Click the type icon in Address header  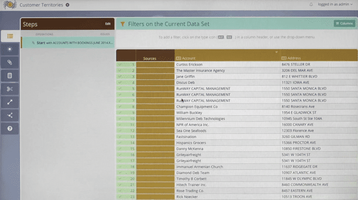(x=283, y=58)
